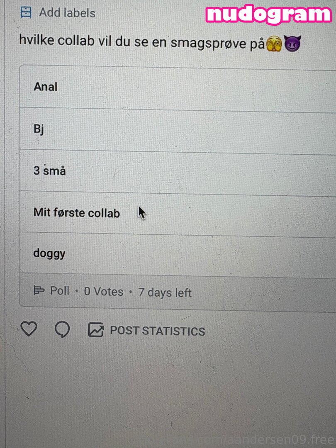The width and height of the screenshot is (336, 448).
Task: Click the nudogram logo
Action: 269,15
